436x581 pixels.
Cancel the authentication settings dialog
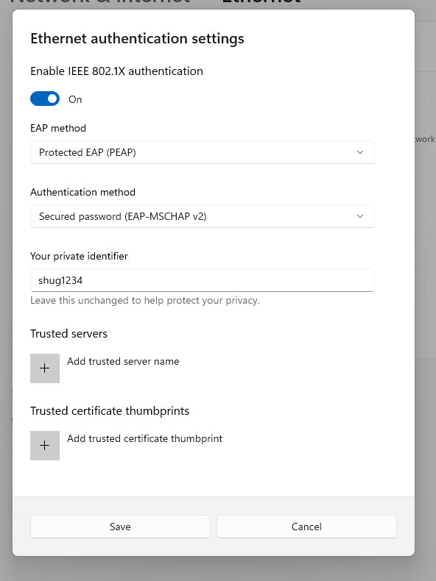click(306, 527)
